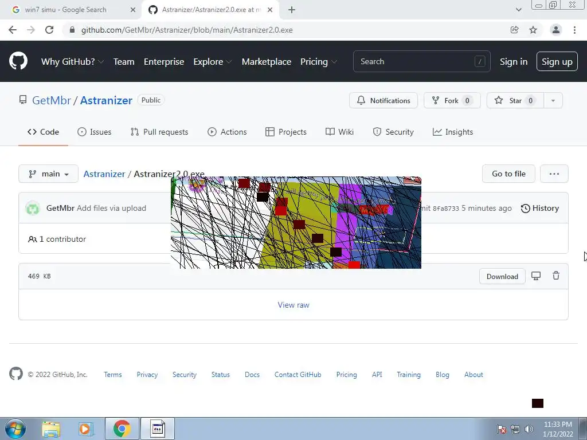
Task: Click Go to file button
Action: (508, 174)
